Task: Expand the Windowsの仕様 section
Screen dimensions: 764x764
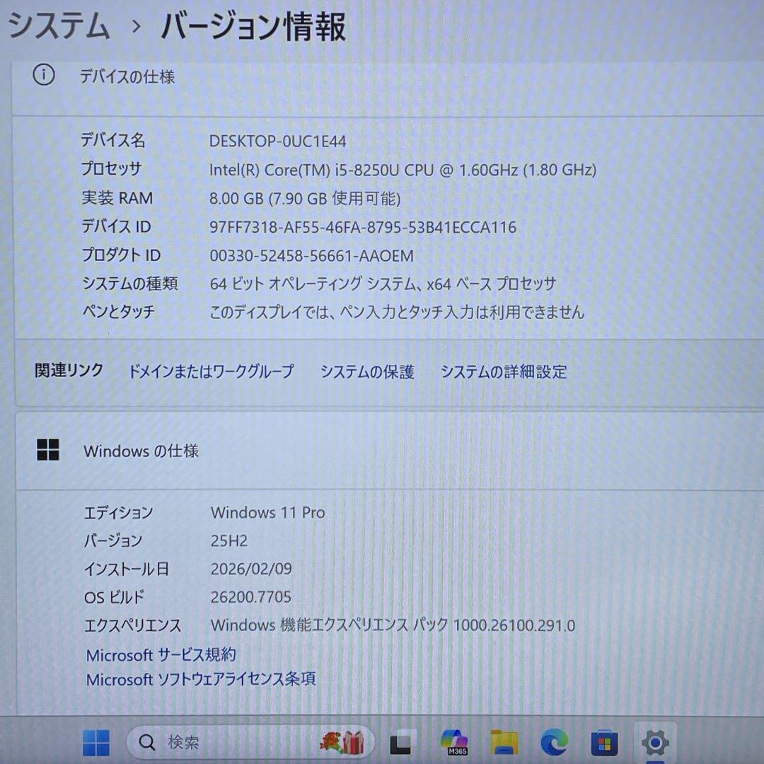Action: [139, 451]
